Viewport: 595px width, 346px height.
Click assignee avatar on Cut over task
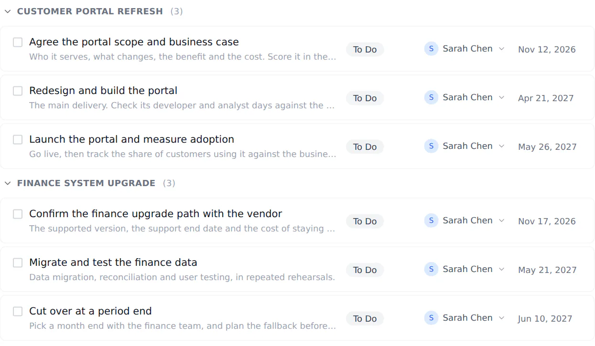click(x=431, y=318)
